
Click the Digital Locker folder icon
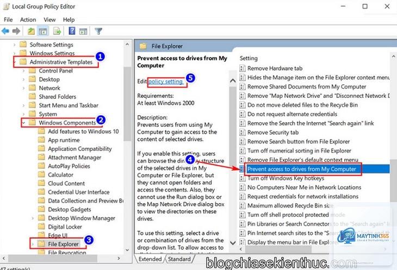tap(41, 227)
